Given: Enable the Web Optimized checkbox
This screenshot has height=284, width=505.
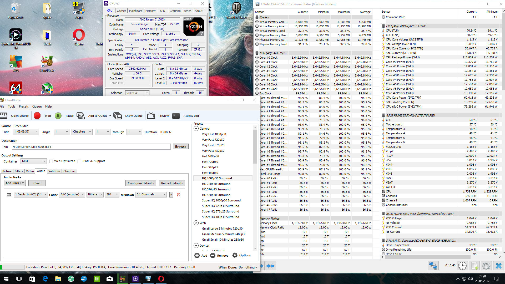Looking at the screenshot, I should [x=51, y=161].
